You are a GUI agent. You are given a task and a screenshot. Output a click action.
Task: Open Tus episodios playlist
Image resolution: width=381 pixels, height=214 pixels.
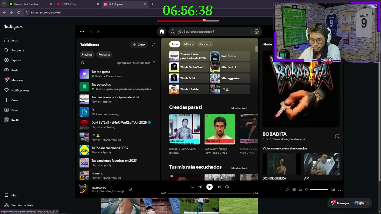coord(117,86)
